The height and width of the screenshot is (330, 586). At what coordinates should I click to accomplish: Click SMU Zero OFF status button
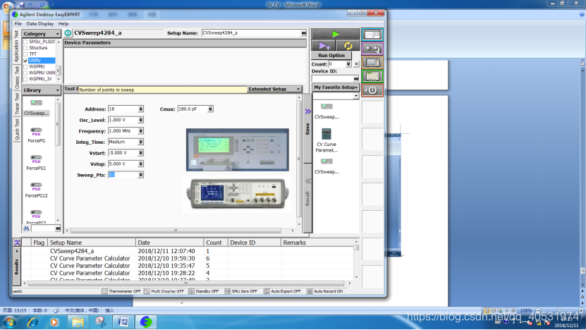(x=241, y=291)
